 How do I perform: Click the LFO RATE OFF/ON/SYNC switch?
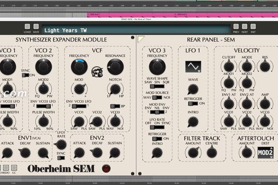[157, 127]
